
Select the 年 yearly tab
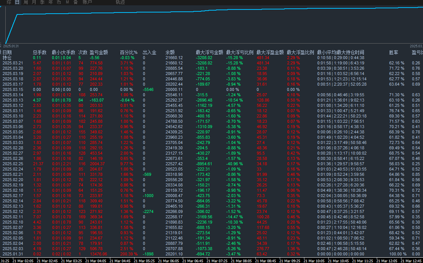pyautogui.click(x=50, y=2)
